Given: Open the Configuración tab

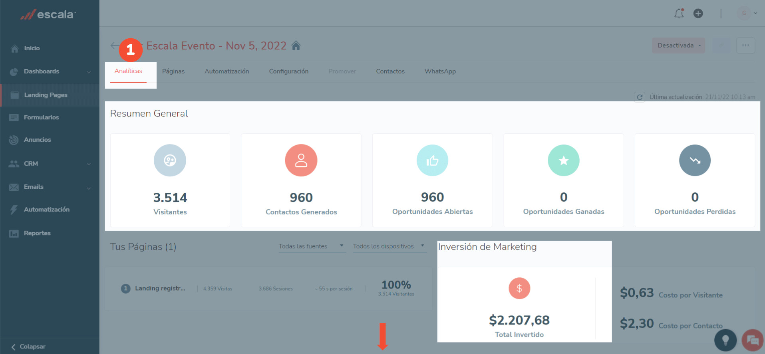Looking at the screenshot, I should click(x=289, y=71).
